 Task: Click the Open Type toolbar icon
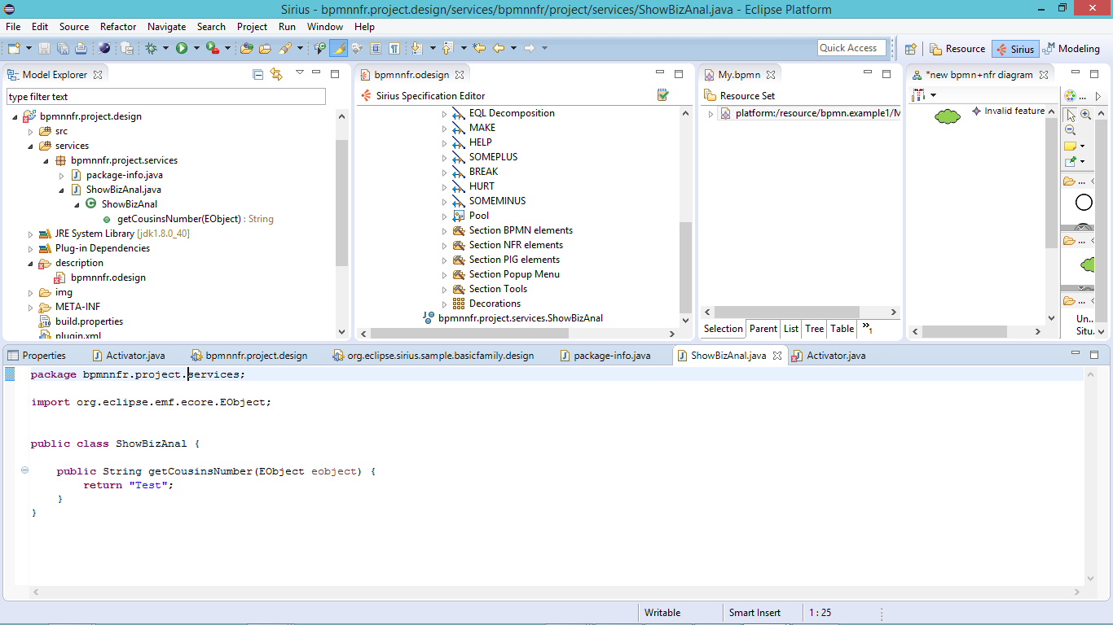(246, 49)
